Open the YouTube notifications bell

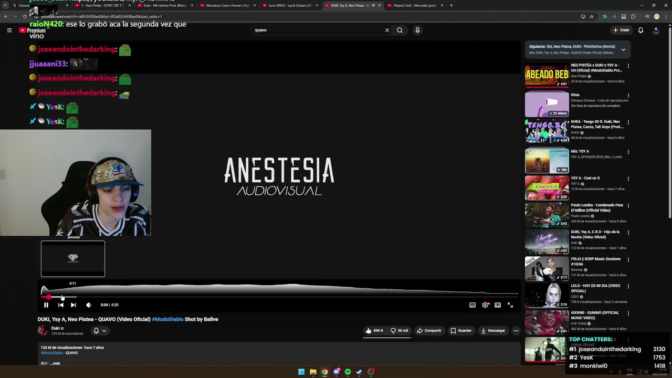[640, 30]
